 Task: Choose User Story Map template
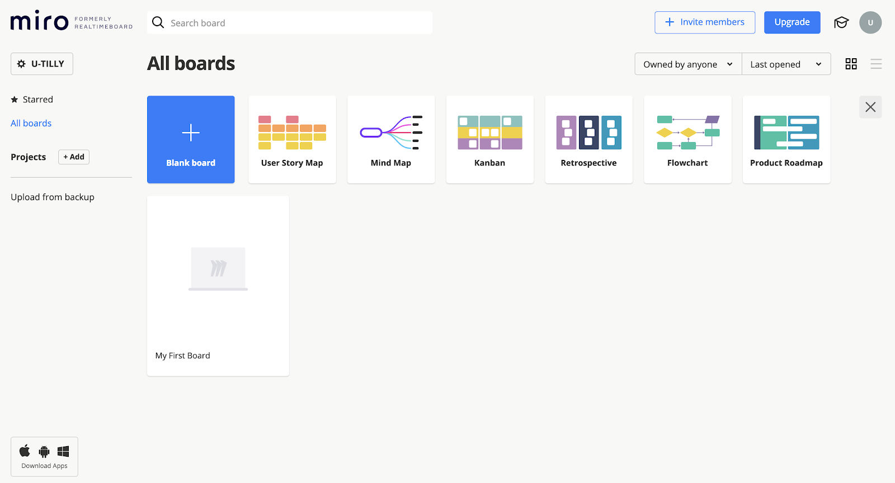pyautogui.click(x=292, y=139)
